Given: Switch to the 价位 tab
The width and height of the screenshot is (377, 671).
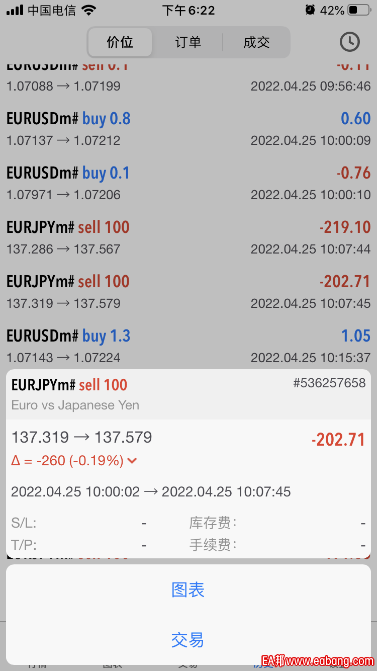Looking at the screenshot, I should 120,42.
